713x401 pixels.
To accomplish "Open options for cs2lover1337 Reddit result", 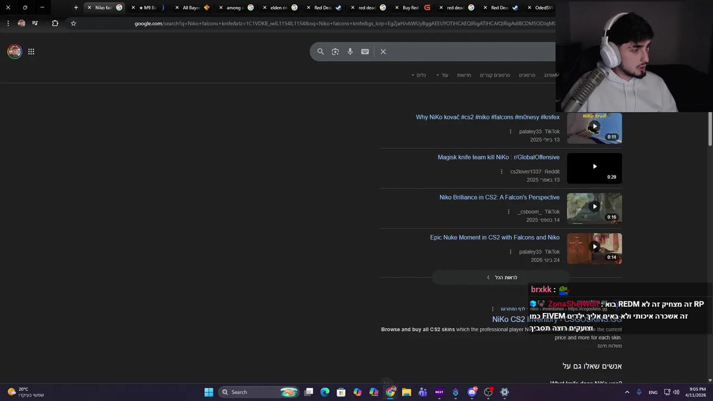I will [501, 172].
